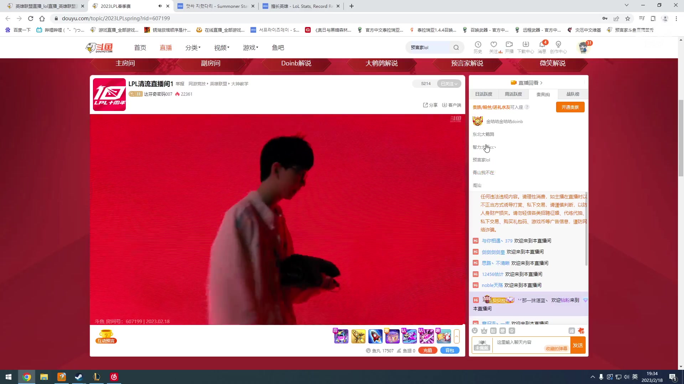Click the 发送 send button
Screen dimensions: 684x384
pyautogui.click(x=578, y=345)
